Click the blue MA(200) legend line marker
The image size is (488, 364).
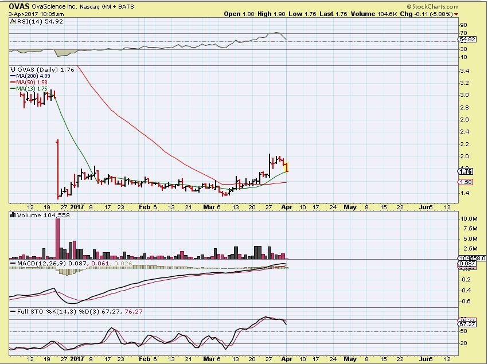(12, 76)
